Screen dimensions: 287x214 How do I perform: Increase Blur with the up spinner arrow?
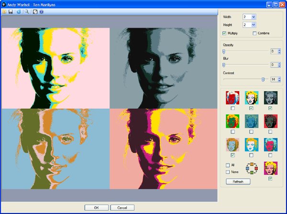[x=279, y=64]
